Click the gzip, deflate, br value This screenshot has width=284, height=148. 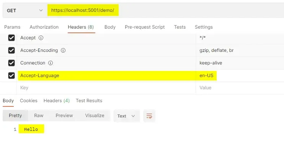tap(216, 50)
